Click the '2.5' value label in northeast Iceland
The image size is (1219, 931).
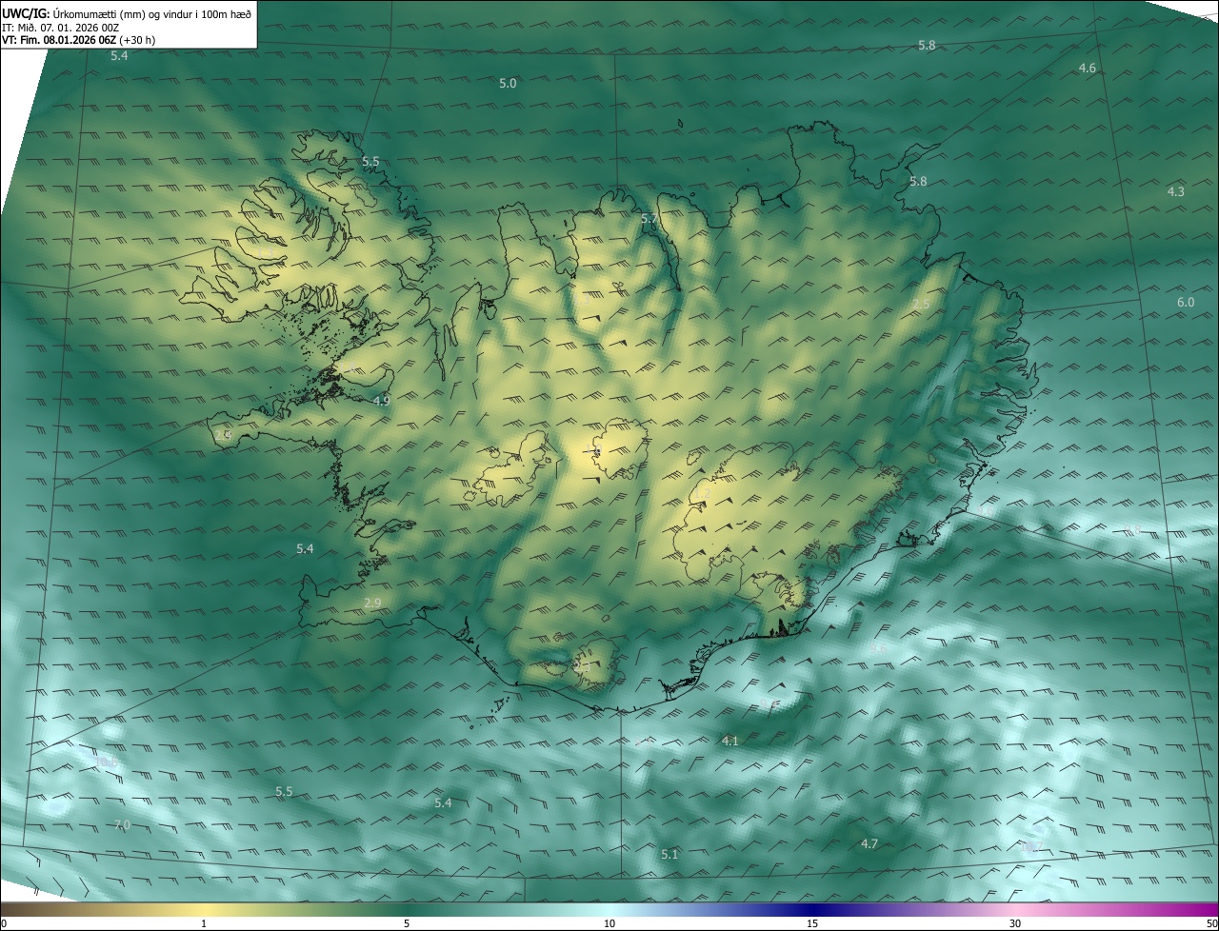[921, 305]
